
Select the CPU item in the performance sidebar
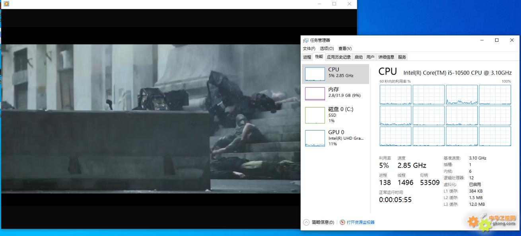[335, 74]
